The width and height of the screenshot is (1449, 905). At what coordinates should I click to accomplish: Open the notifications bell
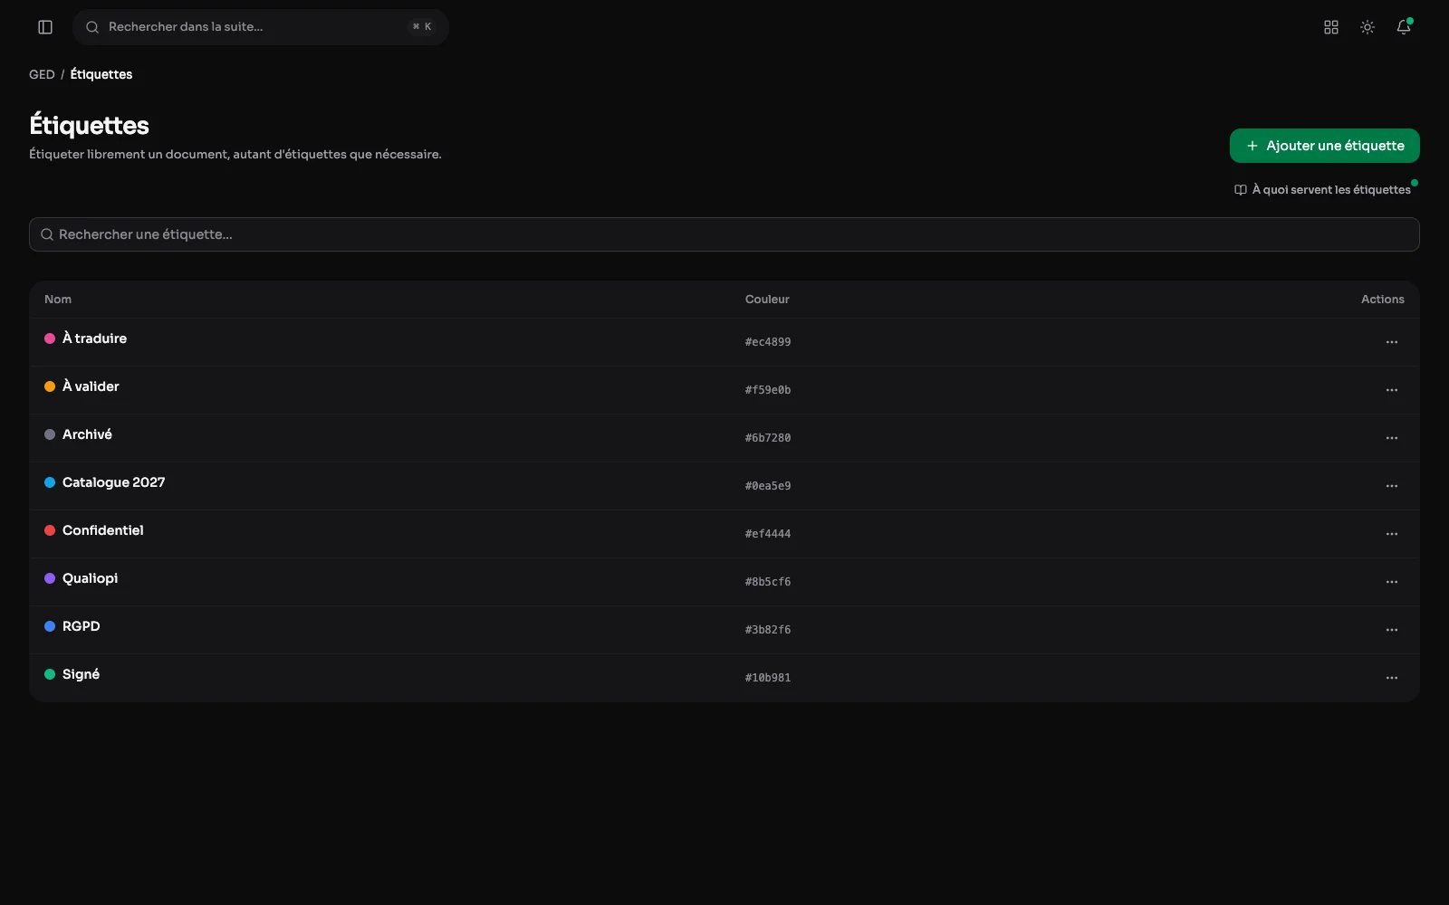tap(1404, 27)
